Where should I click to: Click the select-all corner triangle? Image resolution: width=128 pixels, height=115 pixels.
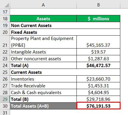coord(7,5)
